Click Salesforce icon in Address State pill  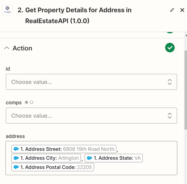(x=89, y=158)
